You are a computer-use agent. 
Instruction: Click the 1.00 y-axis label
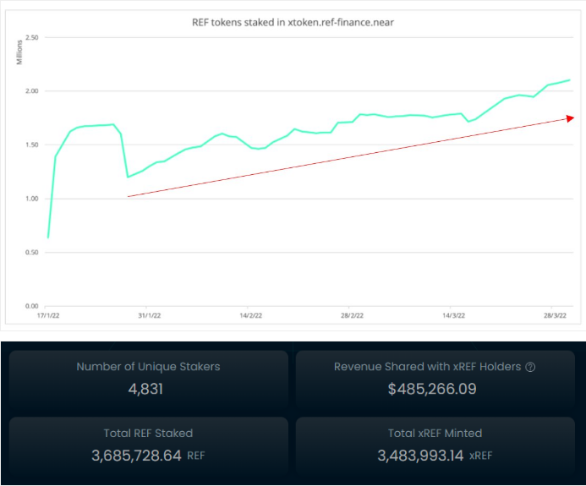pyautogui.click(x=32, y=199)
